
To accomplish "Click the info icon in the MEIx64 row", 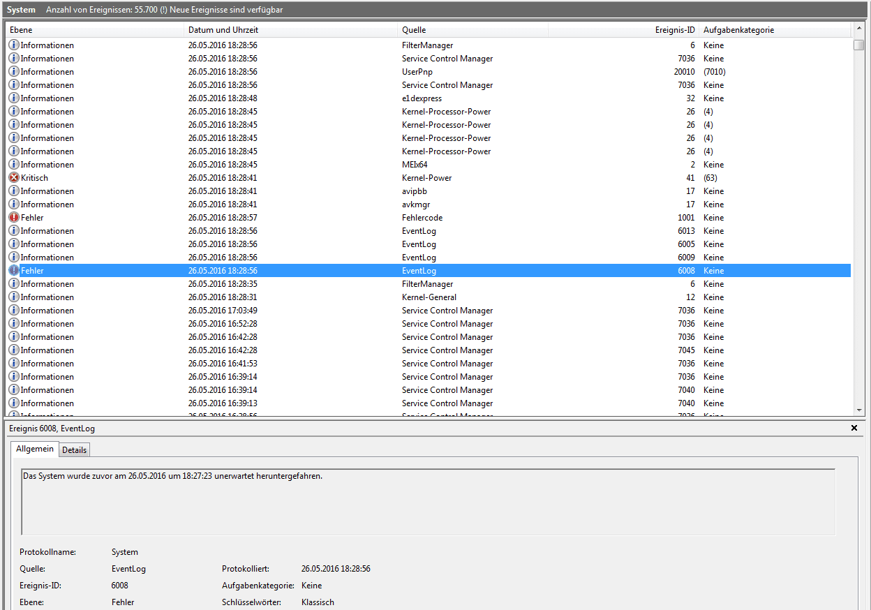I will 14,165.
